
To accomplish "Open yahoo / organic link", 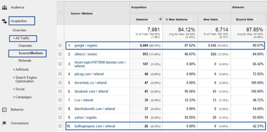I will pyautogui.click(x=86, y=117).
